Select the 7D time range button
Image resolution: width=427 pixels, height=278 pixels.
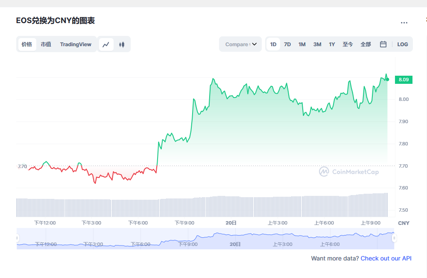click(x=287, y=44)
